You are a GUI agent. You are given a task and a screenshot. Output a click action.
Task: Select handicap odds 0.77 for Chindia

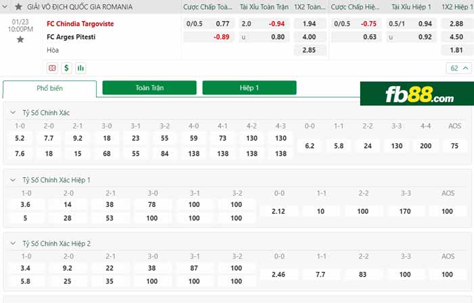click(x=222, y=23)
